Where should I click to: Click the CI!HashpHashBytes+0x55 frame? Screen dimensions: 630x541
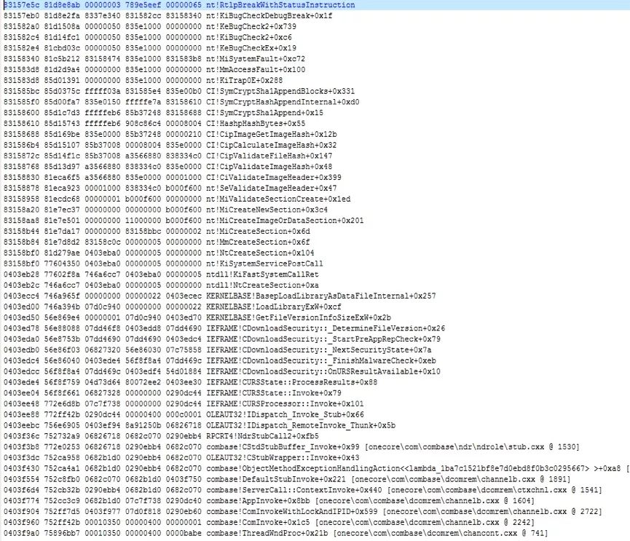154,124
